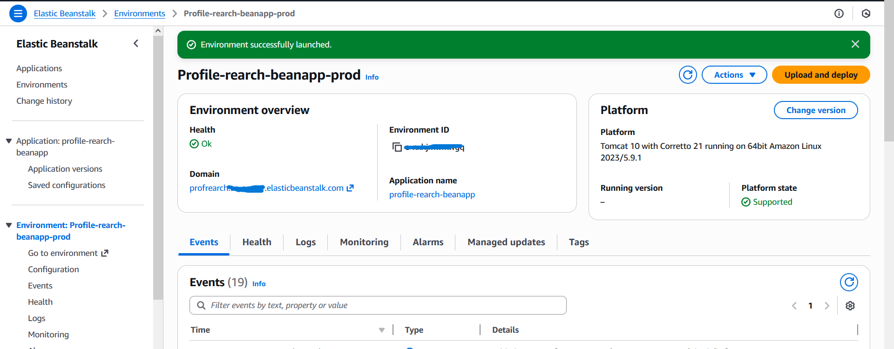Click the sidebar vertical scrollbar
Image resolution: width=894 pixels, height=349 pixels.
point(158,168)
